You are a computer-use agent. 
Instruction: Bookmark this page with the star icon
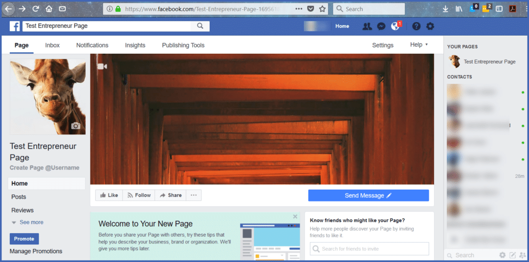point(322,9)
